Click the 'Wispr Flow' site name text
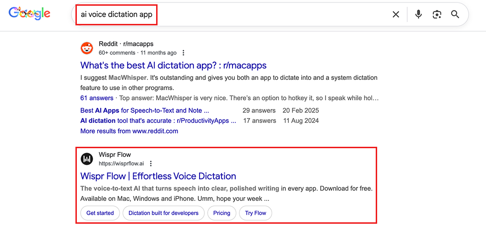Viewport: 486px width, 229px height. 115,154
